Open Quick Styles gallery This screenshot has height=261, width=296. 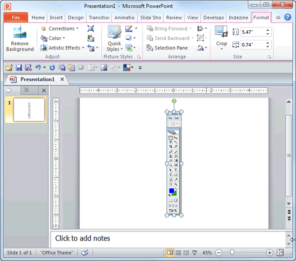[x=115, y=39]
